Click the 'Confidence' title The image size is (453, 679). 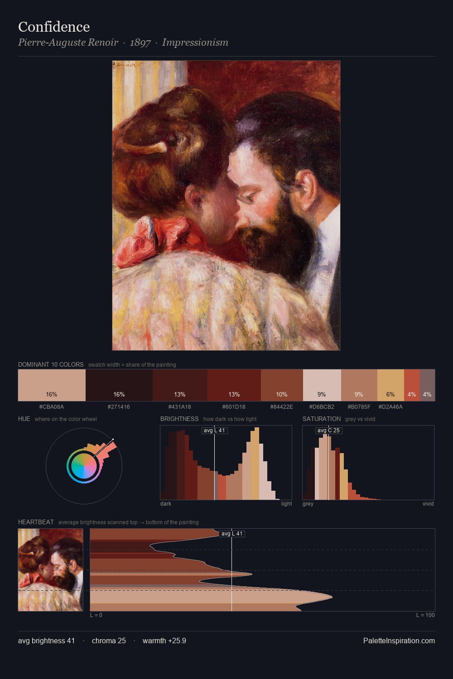pyautogui.click(x=54, y=27)
